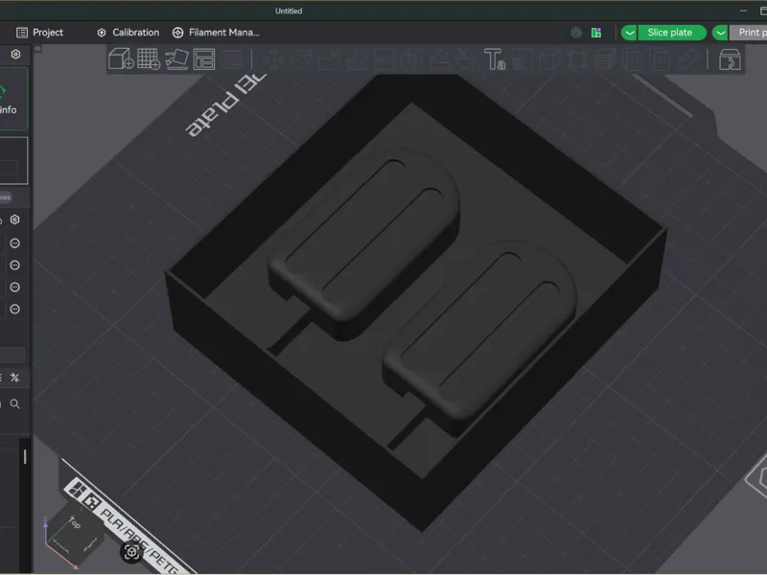
Task: Open the Filament Manager tab
Action: point(216,33)
